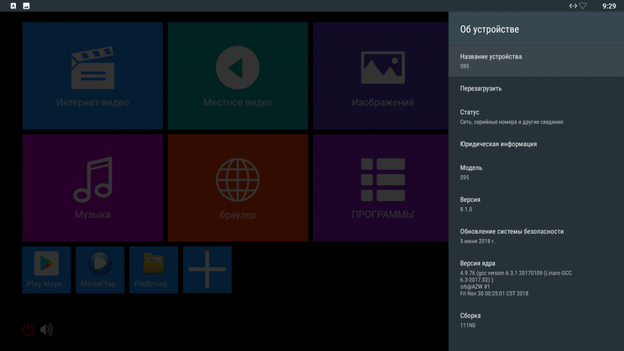Select the Модель S95 entry
The height and width of the screenshot is (351, 624).
coord(536,172)
